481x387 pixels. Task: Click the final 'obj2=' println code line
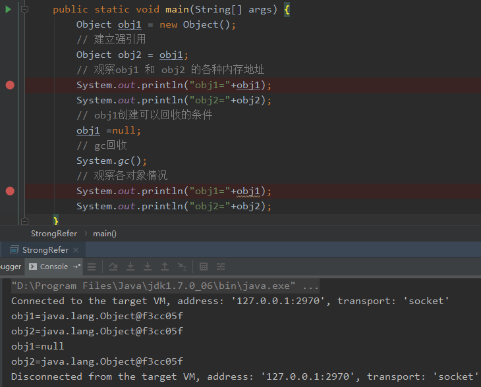174,206
